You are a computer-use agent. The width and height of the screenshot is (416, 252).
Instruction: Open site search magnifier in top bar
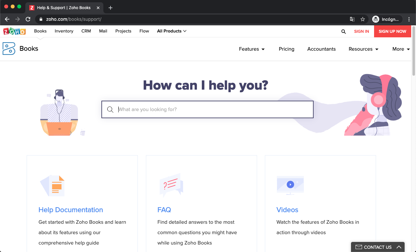coord(344,31)
